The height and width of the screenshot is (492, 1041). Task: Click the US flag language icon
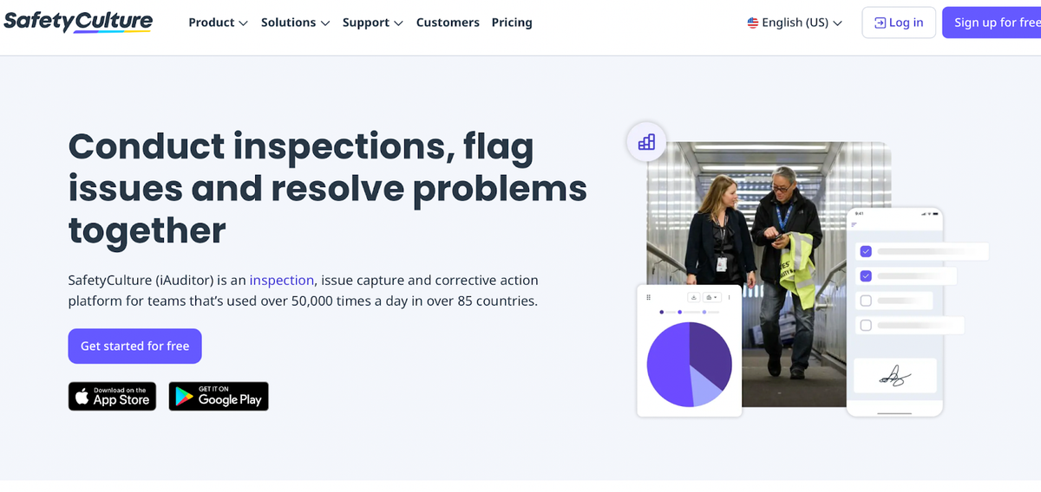point(753,23)
